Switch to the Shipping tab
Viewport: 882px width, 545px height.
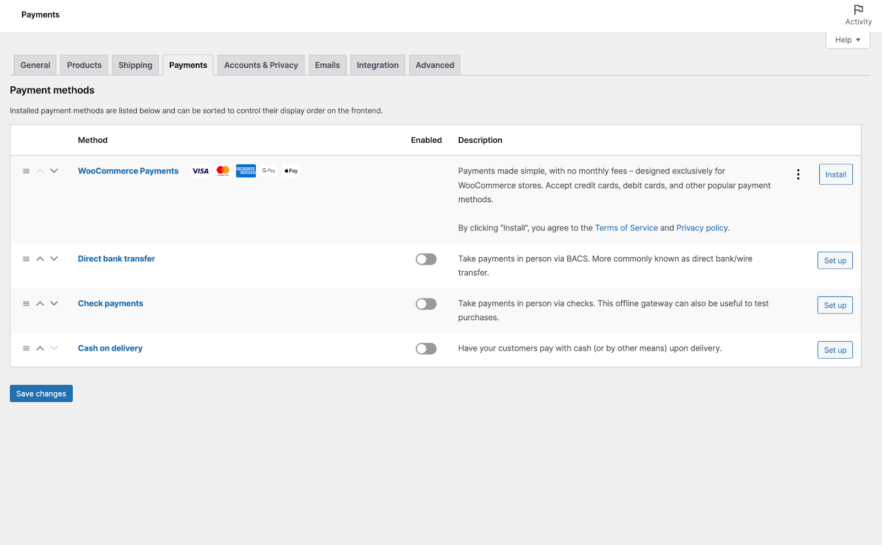(135, 65)
